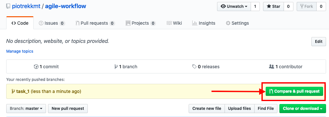View the stargazers count of 0
329x117 pixels.
click(x=288, y=6)
